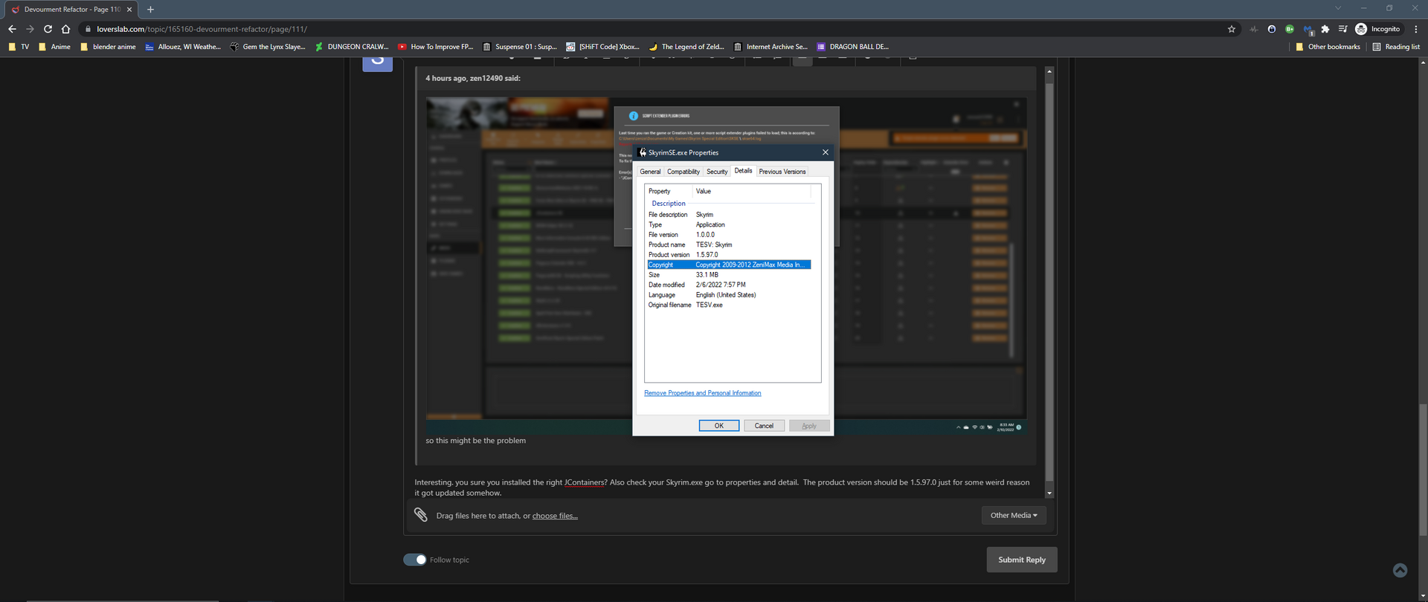Jump to top with round arrow icon

(1400, 570)
